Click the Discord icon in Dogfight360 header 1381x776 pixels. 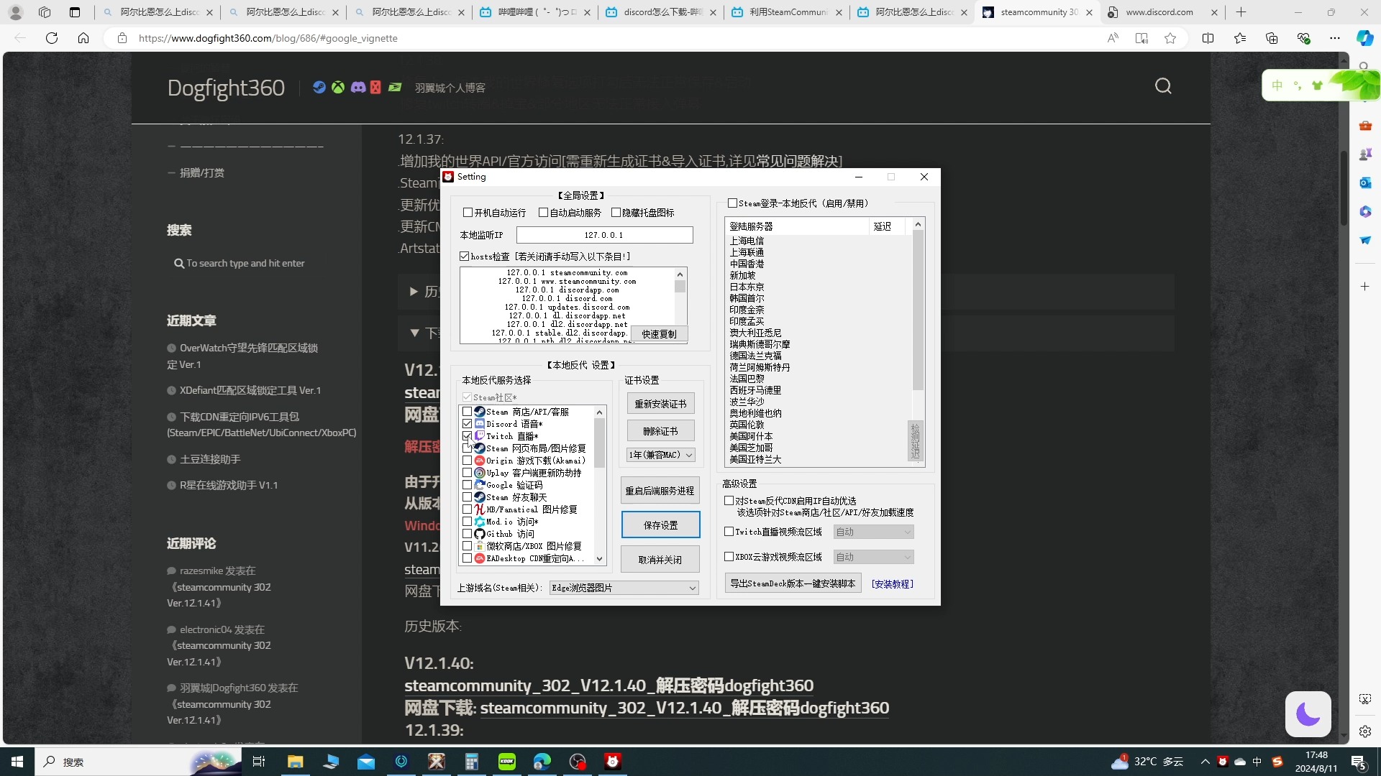[357, 88]
